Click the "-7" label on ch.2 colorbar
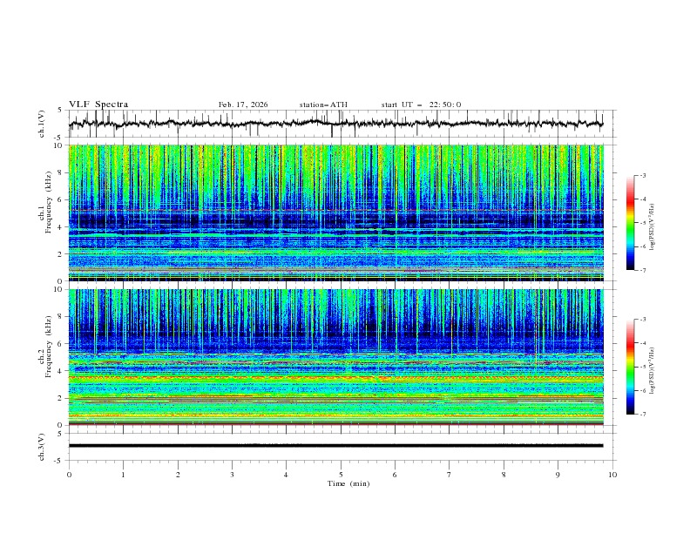This screenshot has height=533, width=690. [x=643, y=414]
